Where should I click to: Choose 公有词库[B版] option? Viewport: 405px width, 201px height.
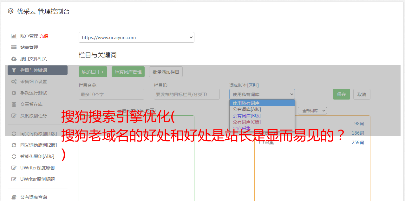click(x=262, y=116)
